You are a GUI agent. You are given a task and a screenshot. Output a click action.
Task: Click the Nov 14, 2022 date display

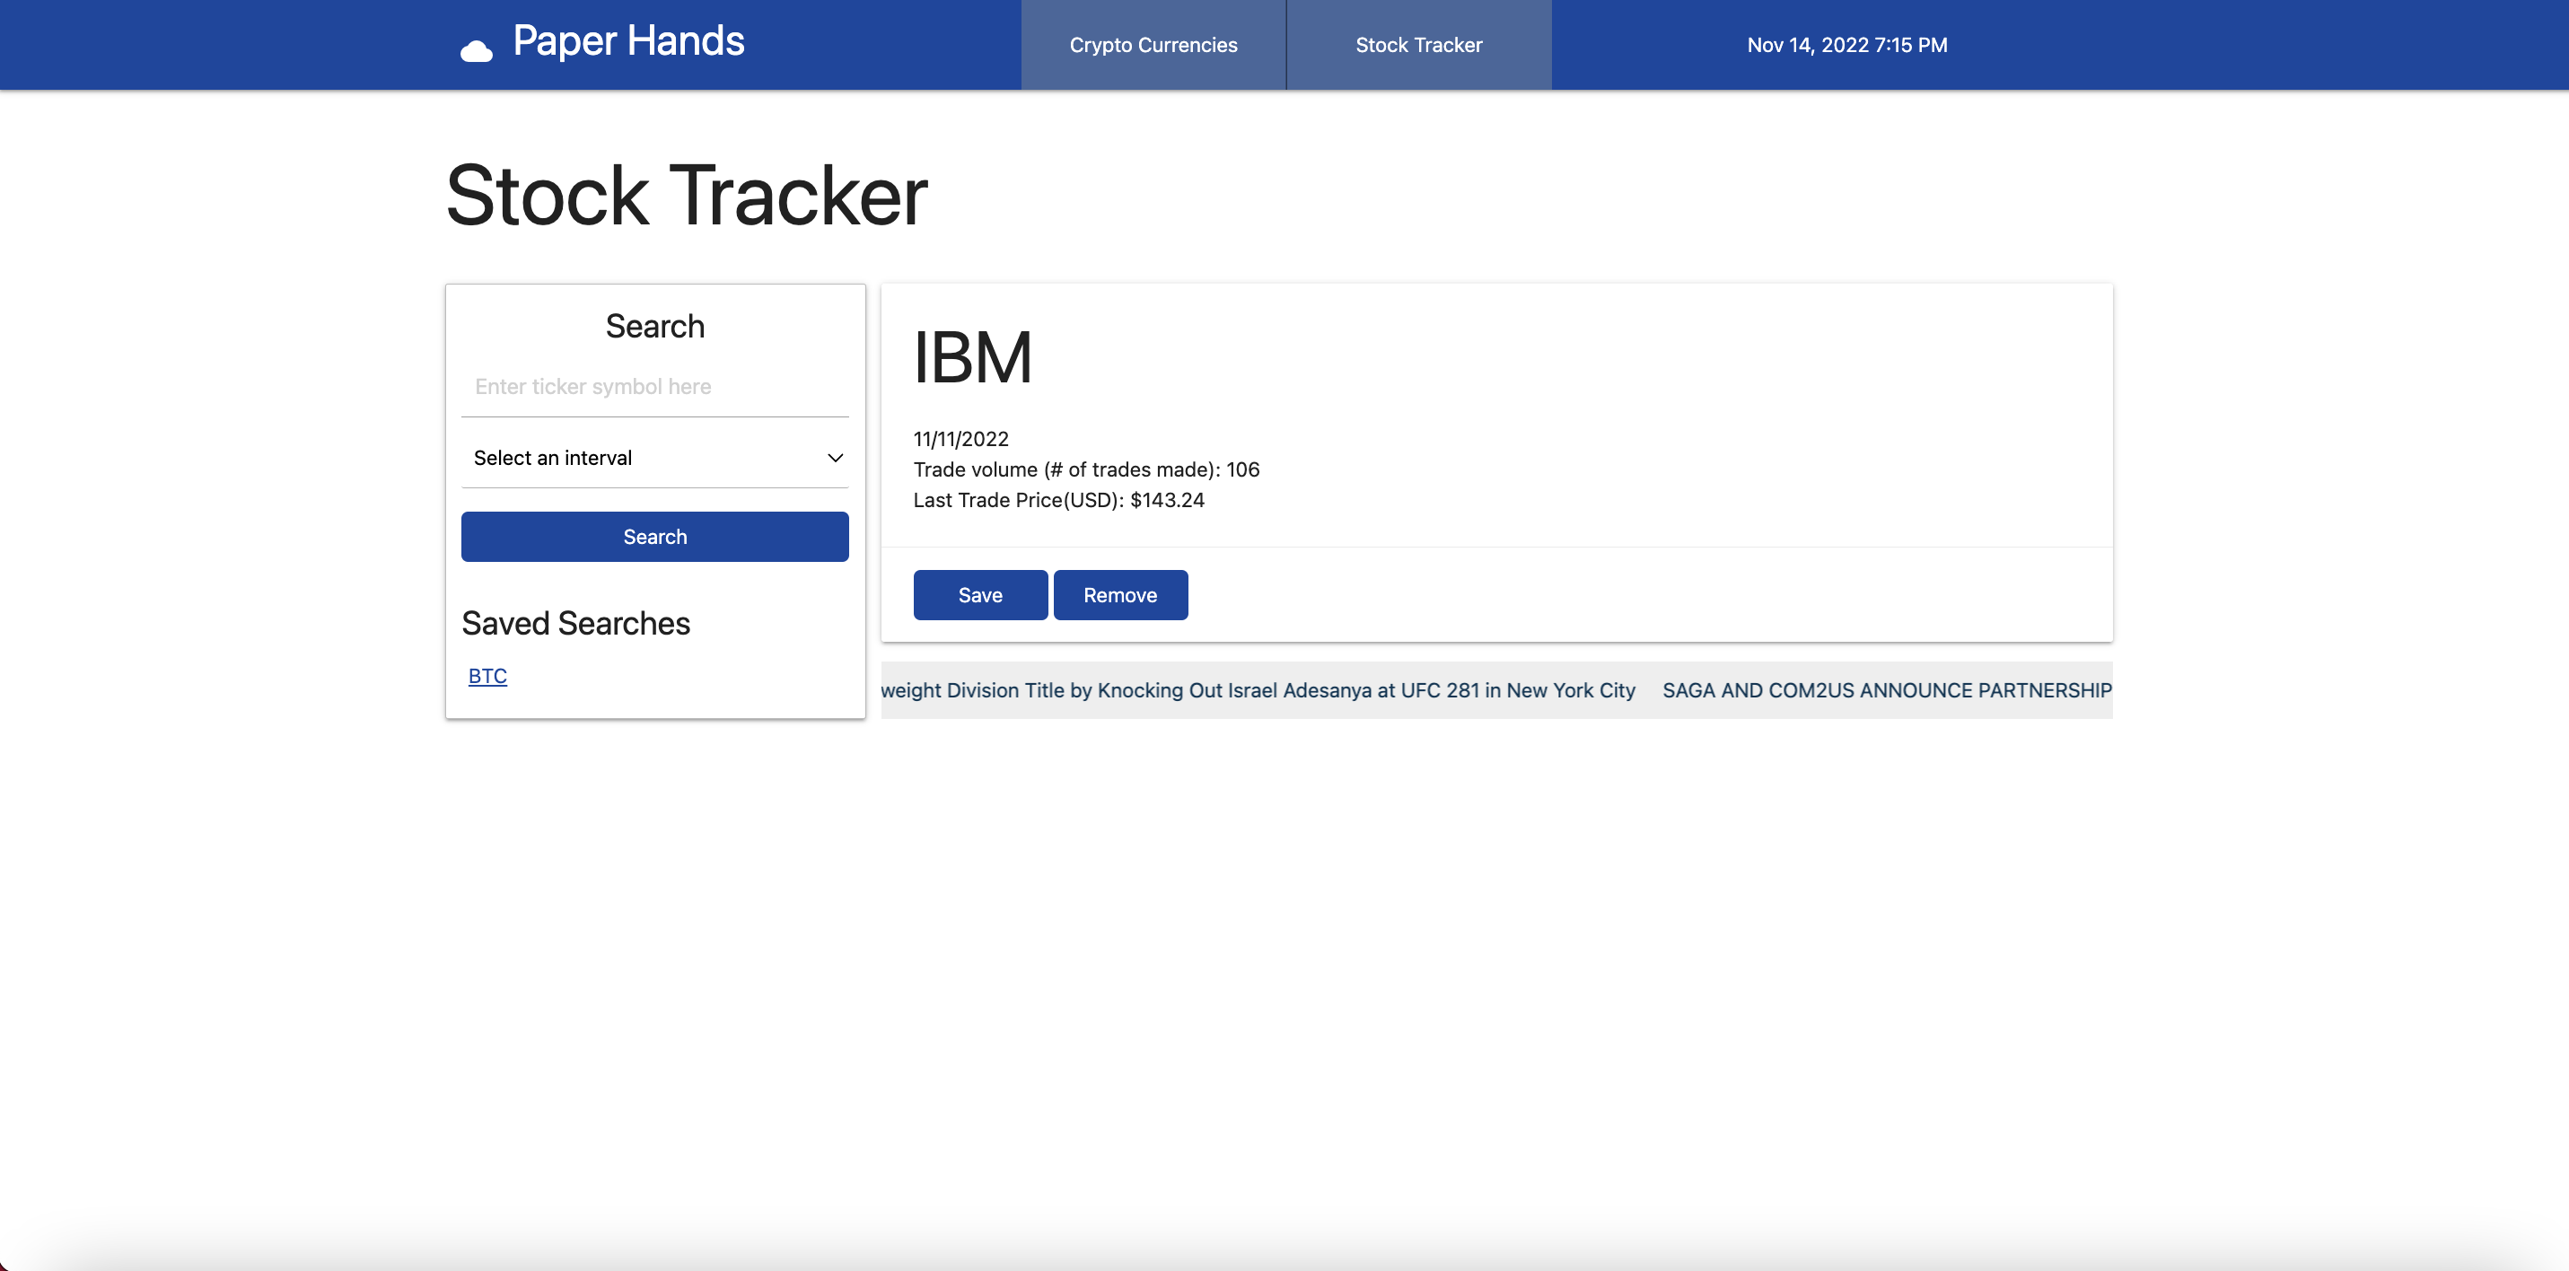1846,45
